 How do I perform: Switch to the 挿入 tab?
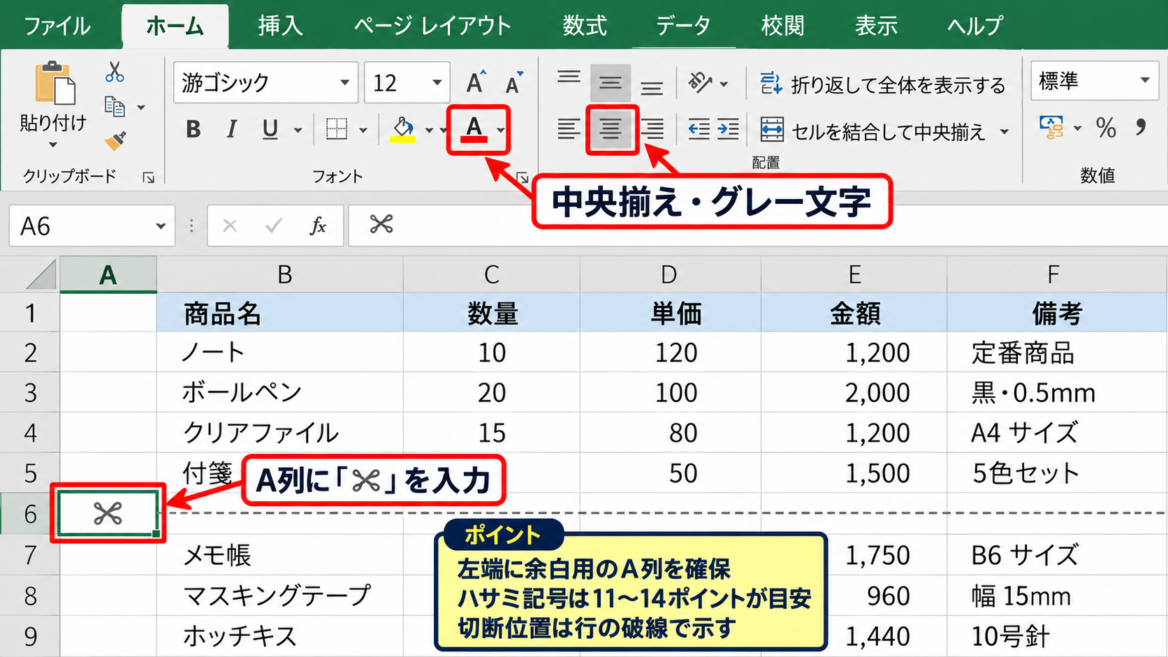coord(280,26)
